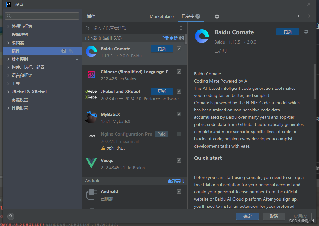Click the project-level icon on 版本控制 row

pyautogui.click(x=77, y=59)
